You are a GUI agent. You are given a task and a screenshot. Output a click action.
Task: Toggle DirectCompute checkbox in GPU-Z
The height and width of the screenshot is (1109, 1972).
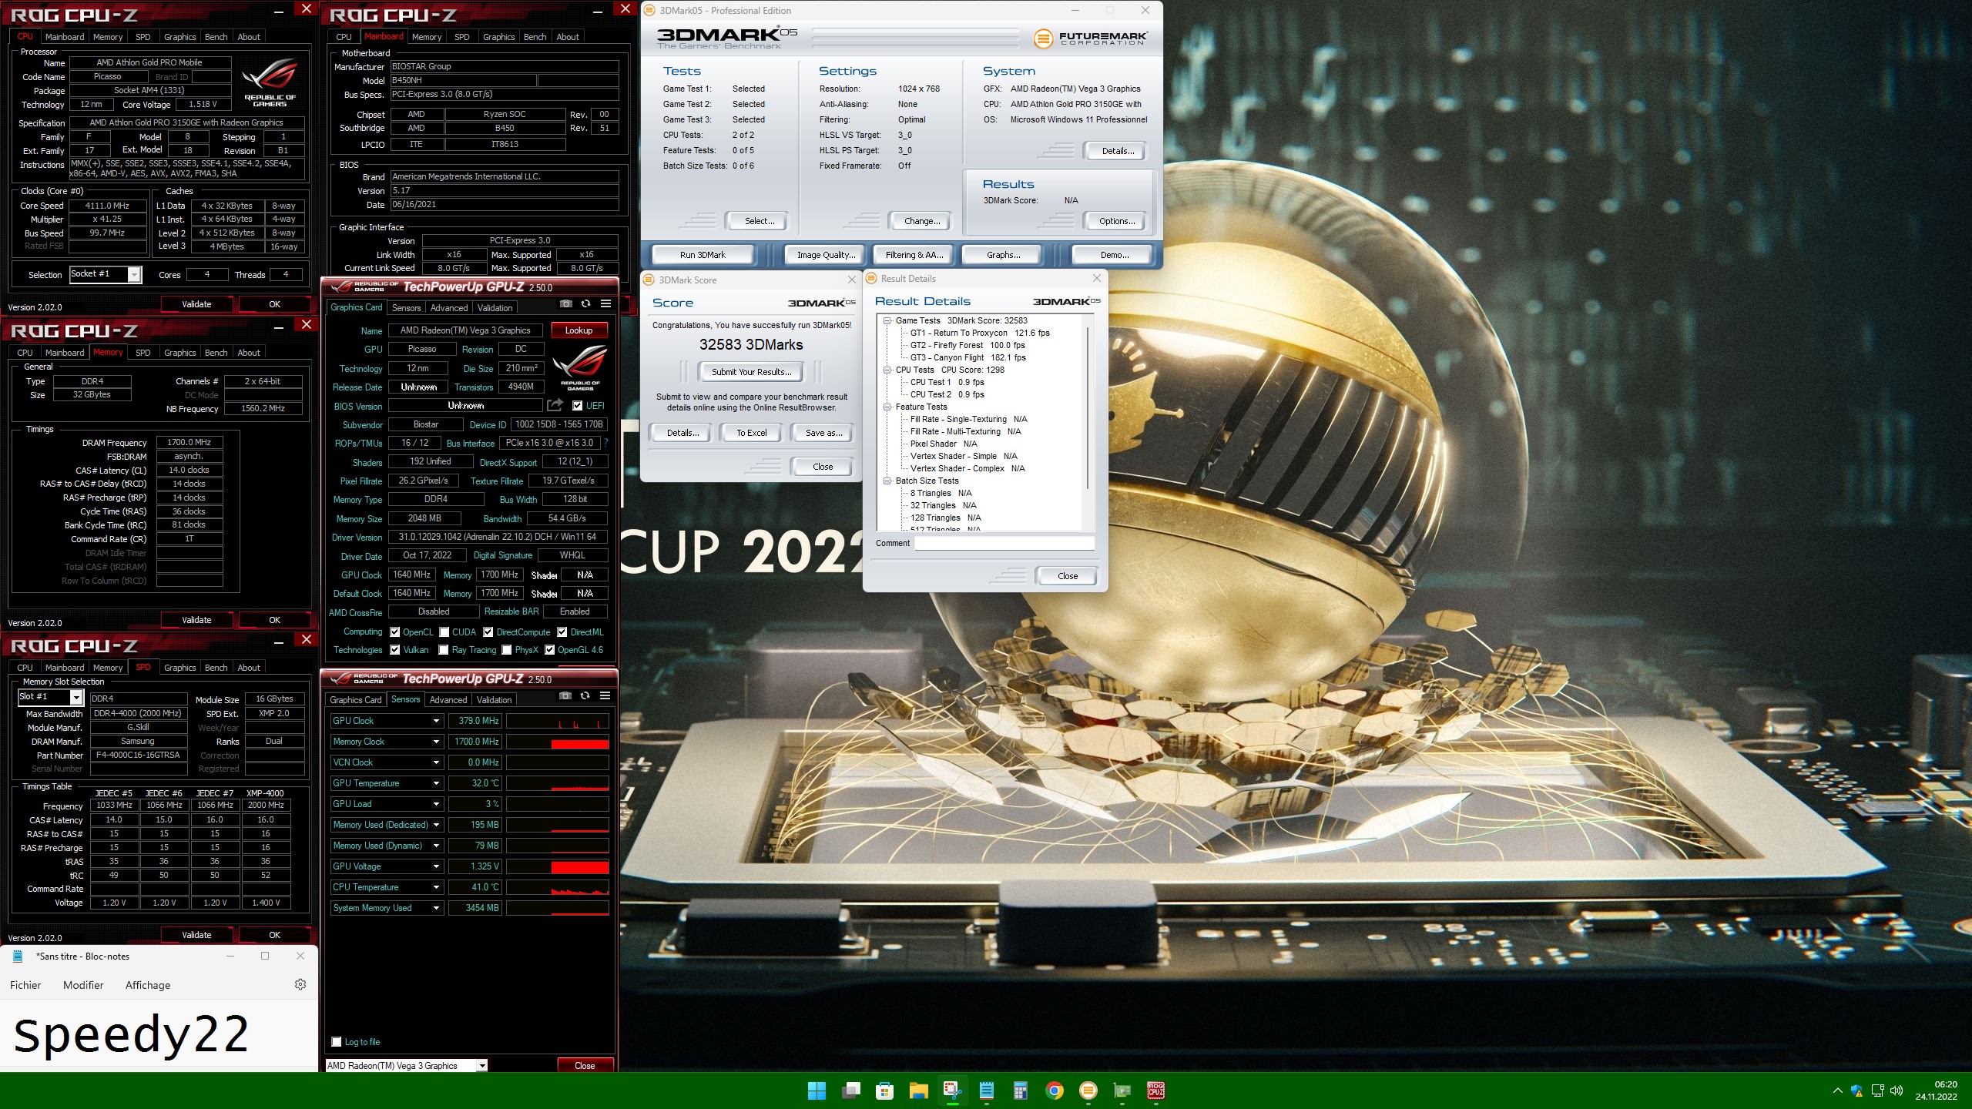(488, 632)
